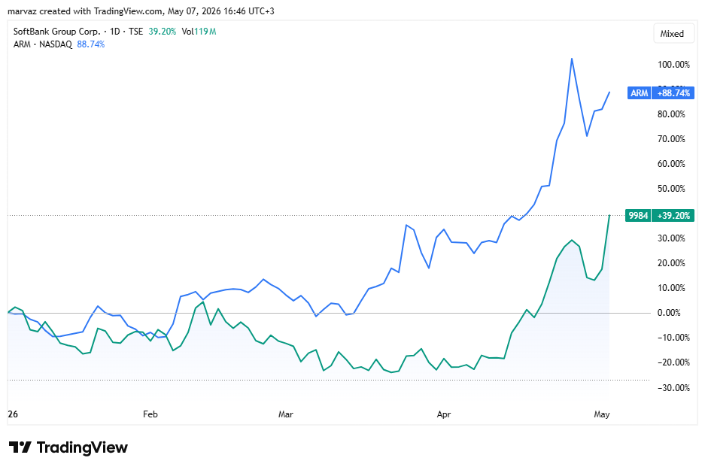Select the blue ARM price label tag
The width and height of the screenshot is (705, 470).
click(x=639, y=93)
